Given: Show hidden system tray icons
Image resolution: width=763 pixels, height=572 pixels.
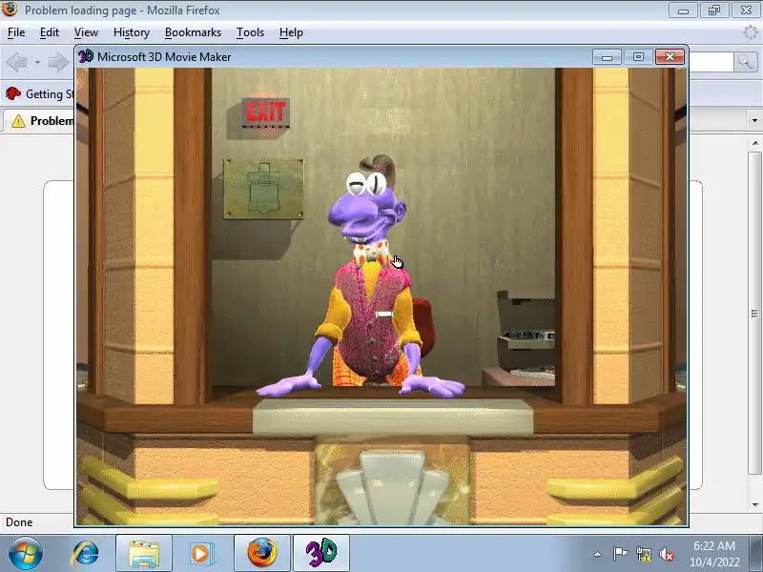Looking at the screenshot, I should (x=598, y=554).
